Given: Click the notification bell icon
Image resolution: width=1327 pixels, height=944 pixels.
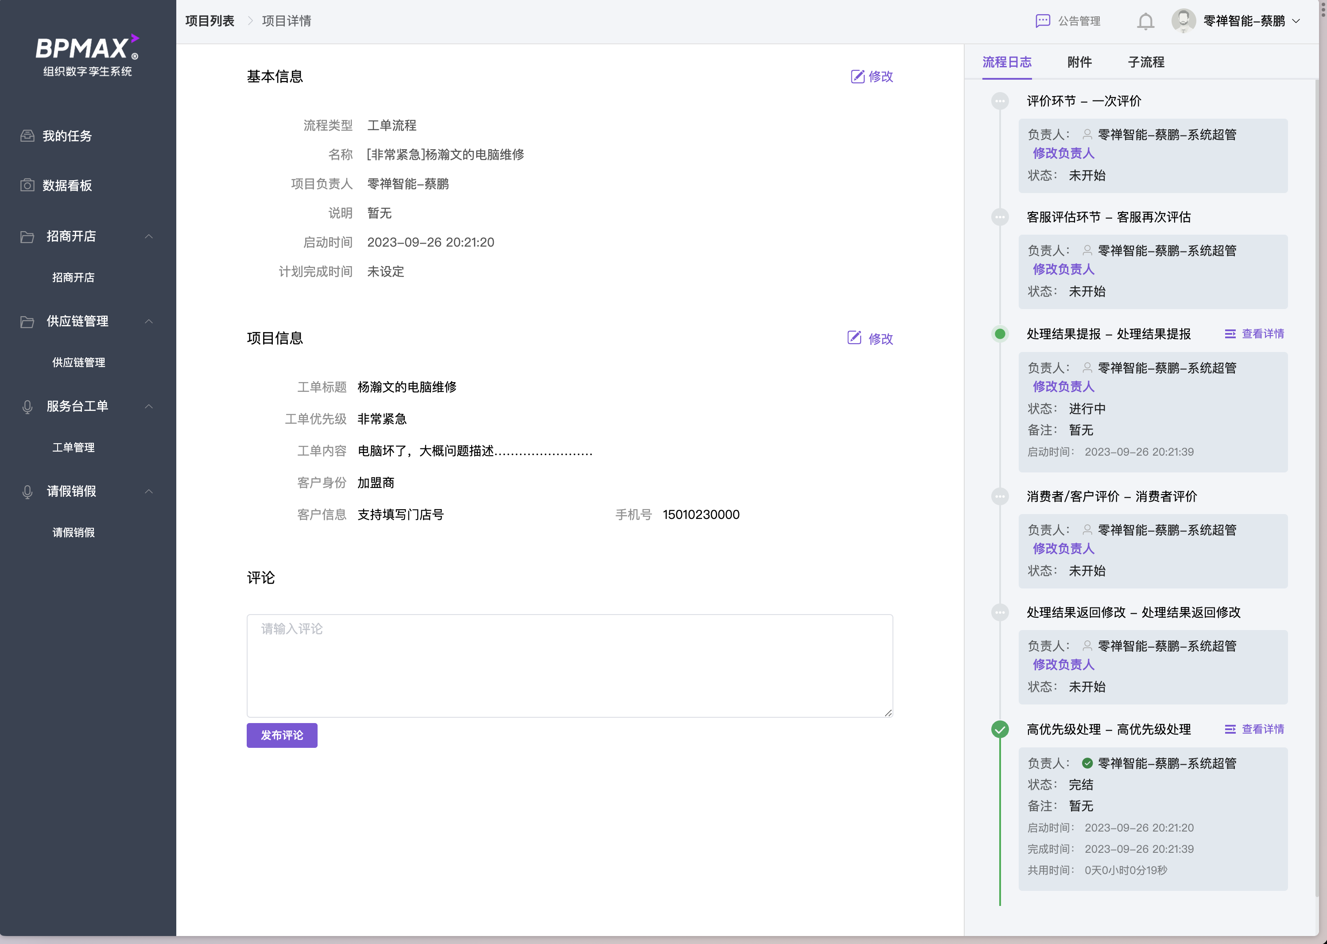Looking at the screenshot, I should 1145,22.
